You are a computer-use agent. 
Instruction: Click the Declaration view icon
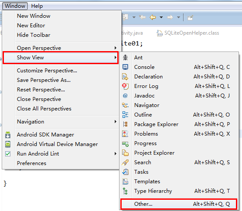coord(125,77)
